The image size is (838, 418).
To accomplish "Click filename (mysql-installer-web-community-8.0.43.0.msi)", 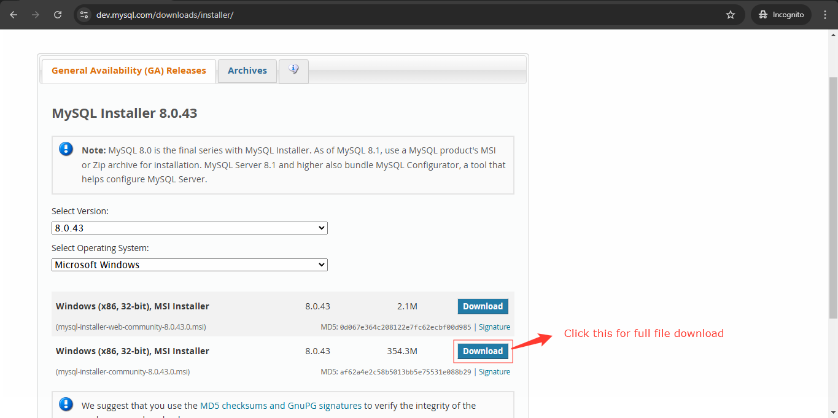I will click(131, 327).
